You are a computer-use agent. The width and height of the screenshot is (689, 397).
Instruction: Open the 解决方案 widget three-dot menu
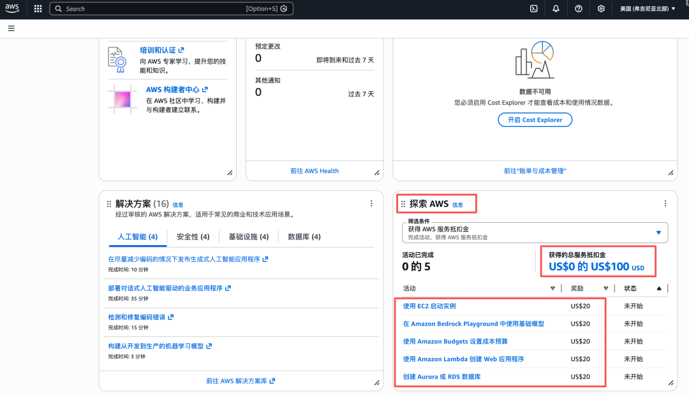tap(371, 204)
